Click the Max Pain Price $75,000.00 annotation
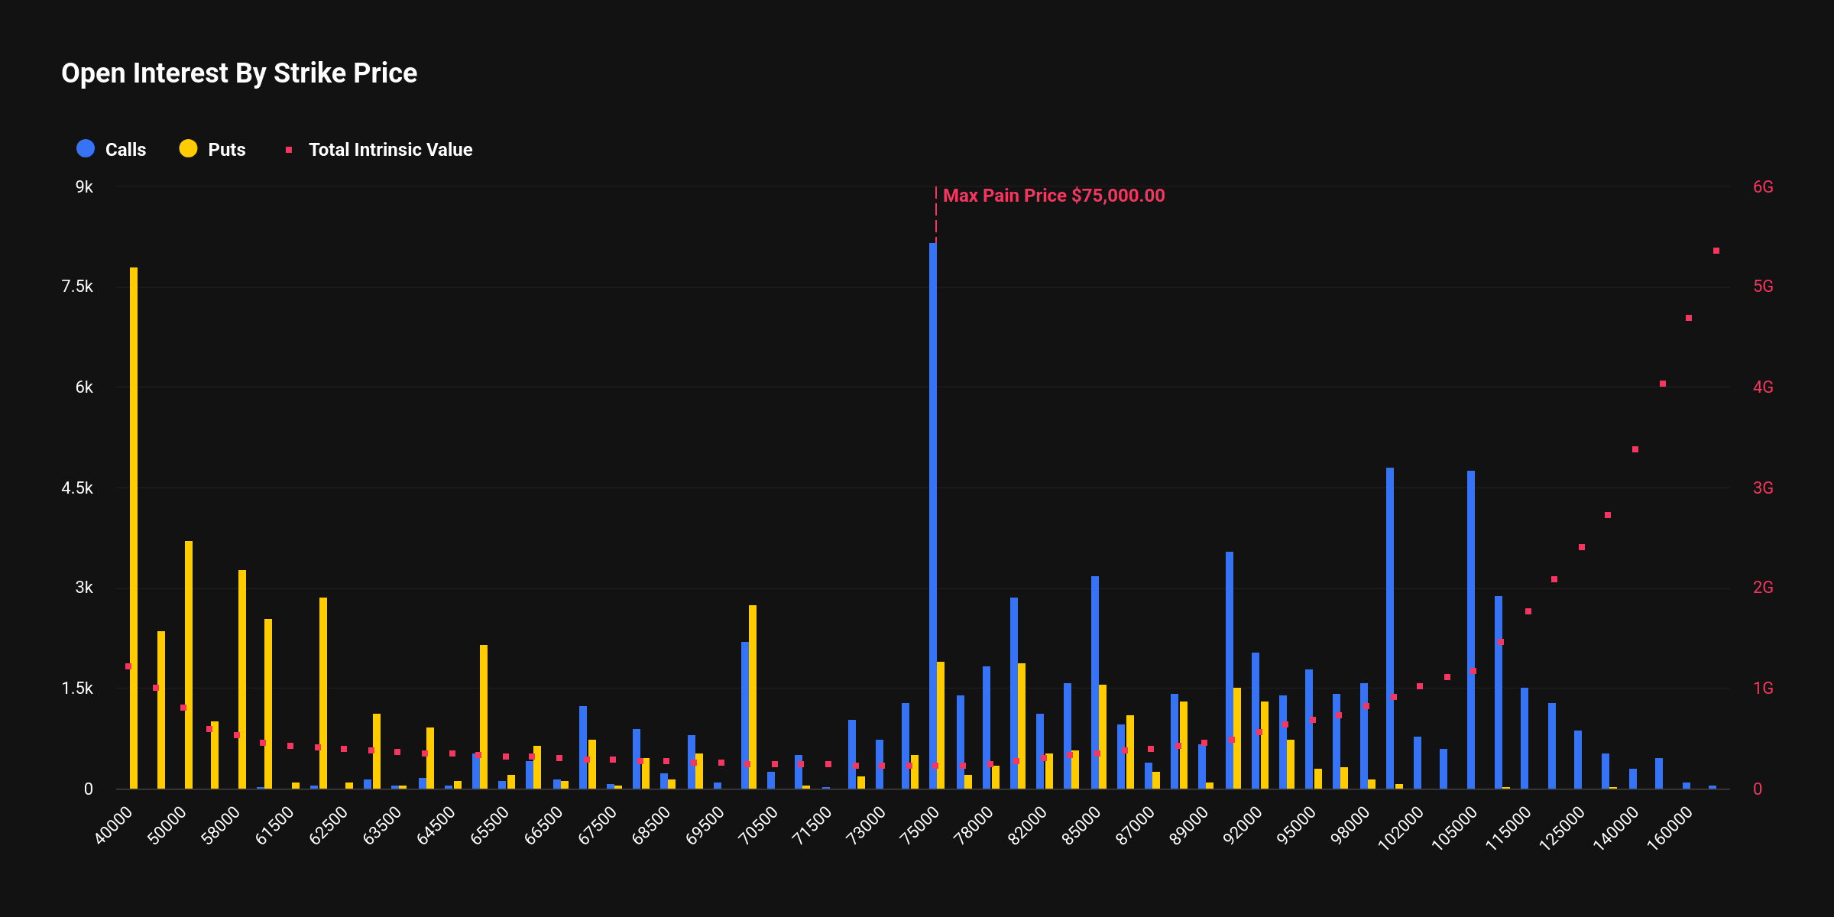The height and width of the screenshot is (917, 1834). point(1055,196)
